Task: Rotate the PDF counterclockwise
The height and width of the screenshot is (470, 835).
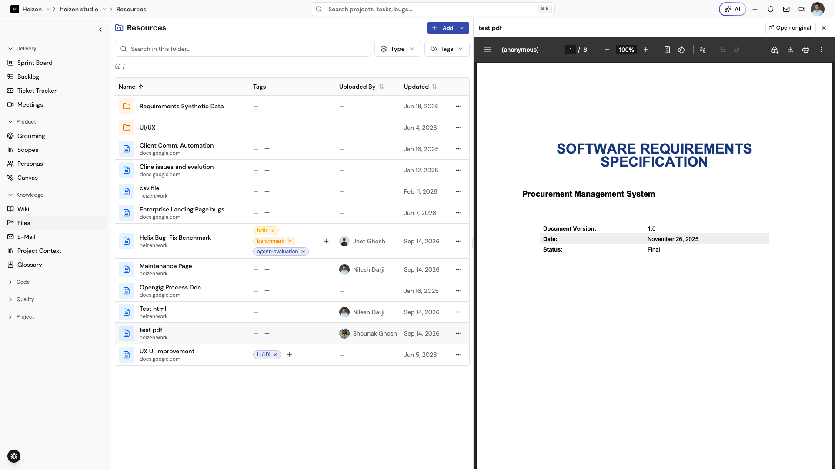Action: pyautogui.click(x=681, y=50)
